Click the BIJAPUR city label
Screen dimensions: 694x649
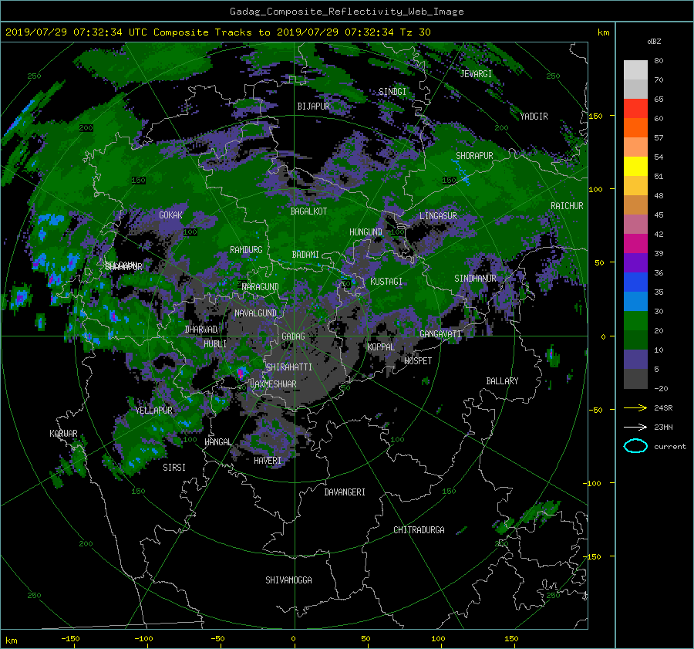tap(313, 106)
